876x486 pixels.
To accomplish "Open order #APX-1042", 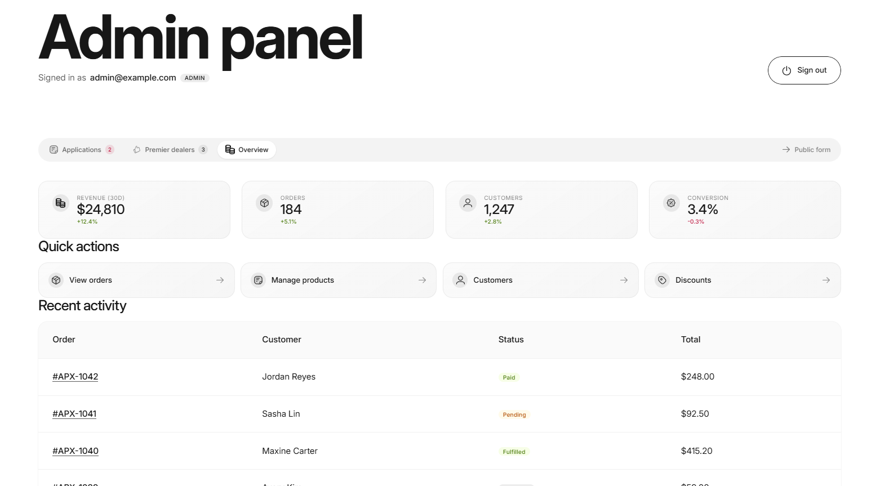I will (x=75, y=377).
